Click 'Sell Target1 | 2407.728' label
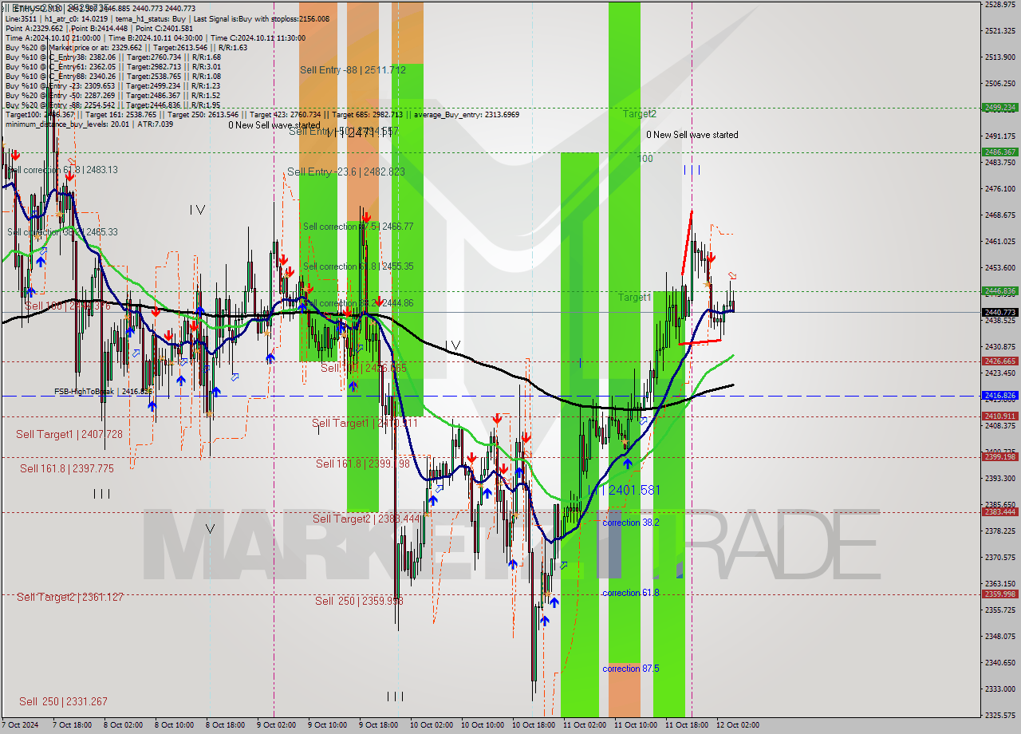 tap(69, 434)
